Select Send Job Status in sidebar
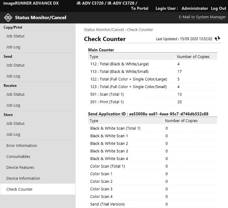Screen dimensions: 228x208 (x=15, y=65)
